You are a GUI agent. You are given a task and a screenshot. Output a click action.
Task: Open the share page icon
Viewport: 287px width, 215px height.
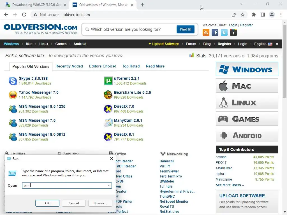(234, 15)
